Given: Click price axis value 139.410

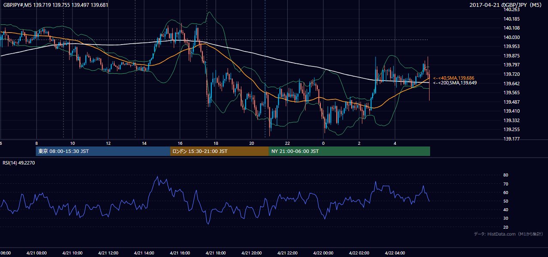Looking at the screenshot, I should coord(512,111).
